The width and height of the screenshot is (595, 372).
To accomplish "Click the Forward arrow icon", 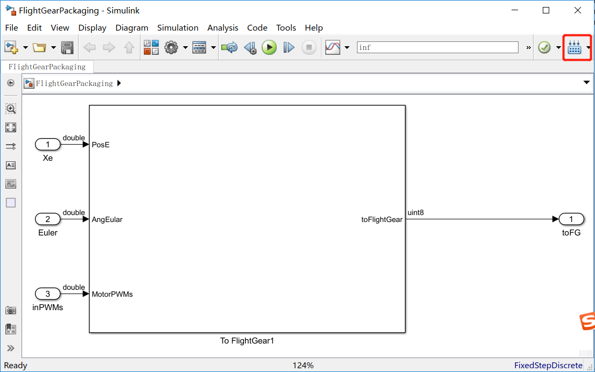I will pyautogui.click(x=109, y=47).
